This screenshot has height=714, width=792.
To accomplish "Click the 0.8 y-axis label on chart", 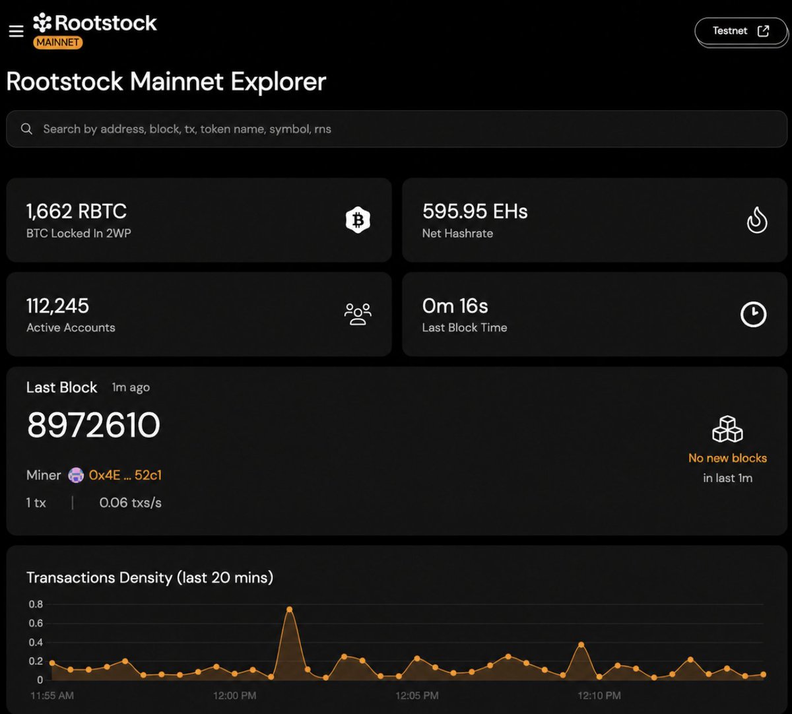I will 36,604.
